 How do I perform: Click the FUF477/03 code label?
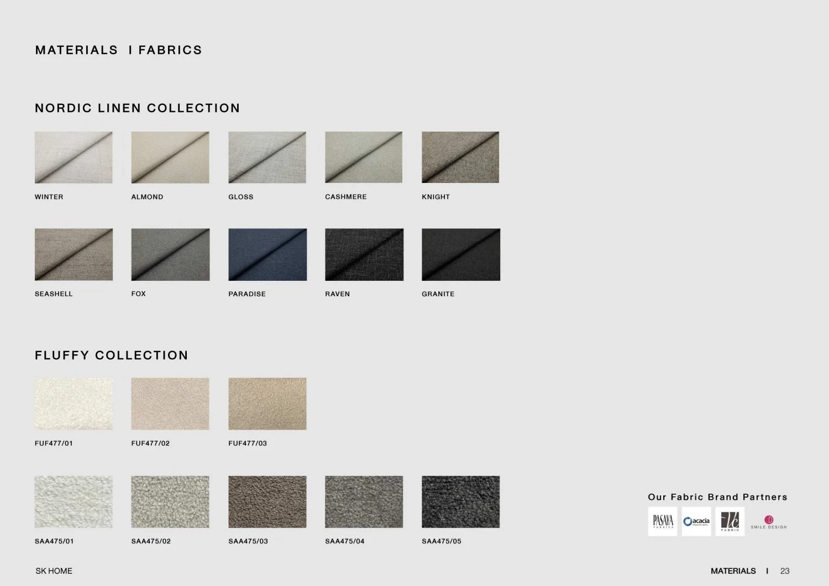click(248, 443)
